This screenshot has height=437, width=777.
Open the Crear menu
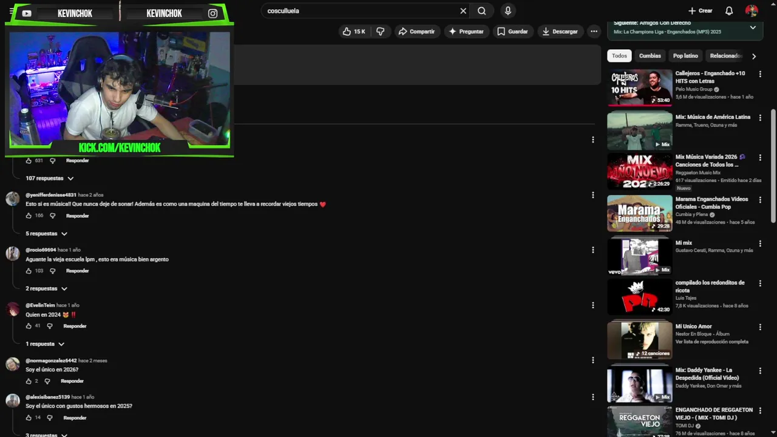pyautogui.click(x=700, y=11)
